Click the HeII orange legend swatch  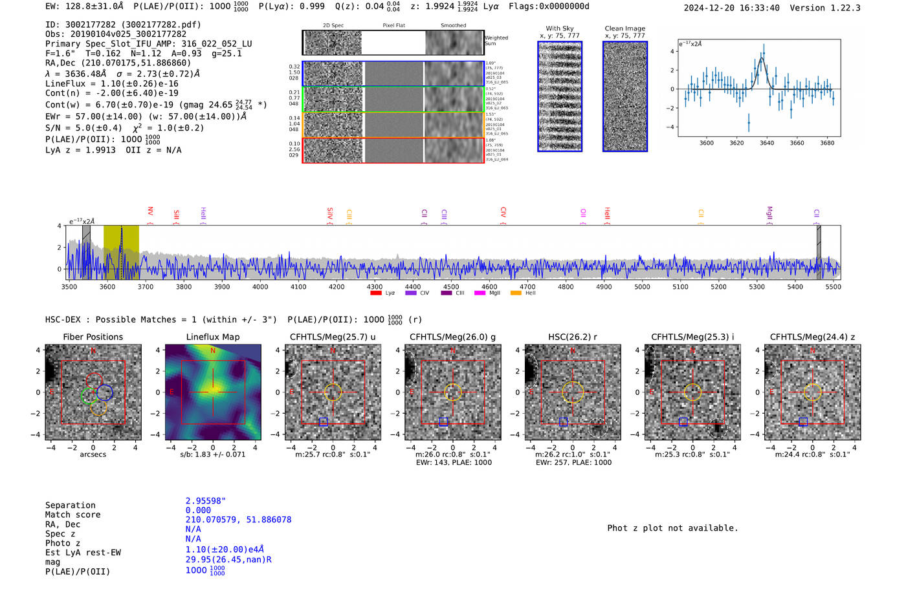(516, 293)
